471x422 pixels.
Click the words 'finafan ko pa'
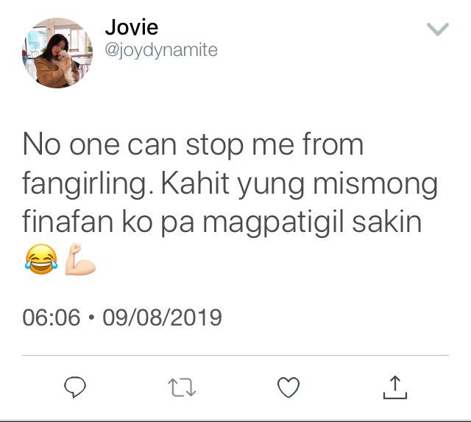pyautogui.click(x=108, y=222)
